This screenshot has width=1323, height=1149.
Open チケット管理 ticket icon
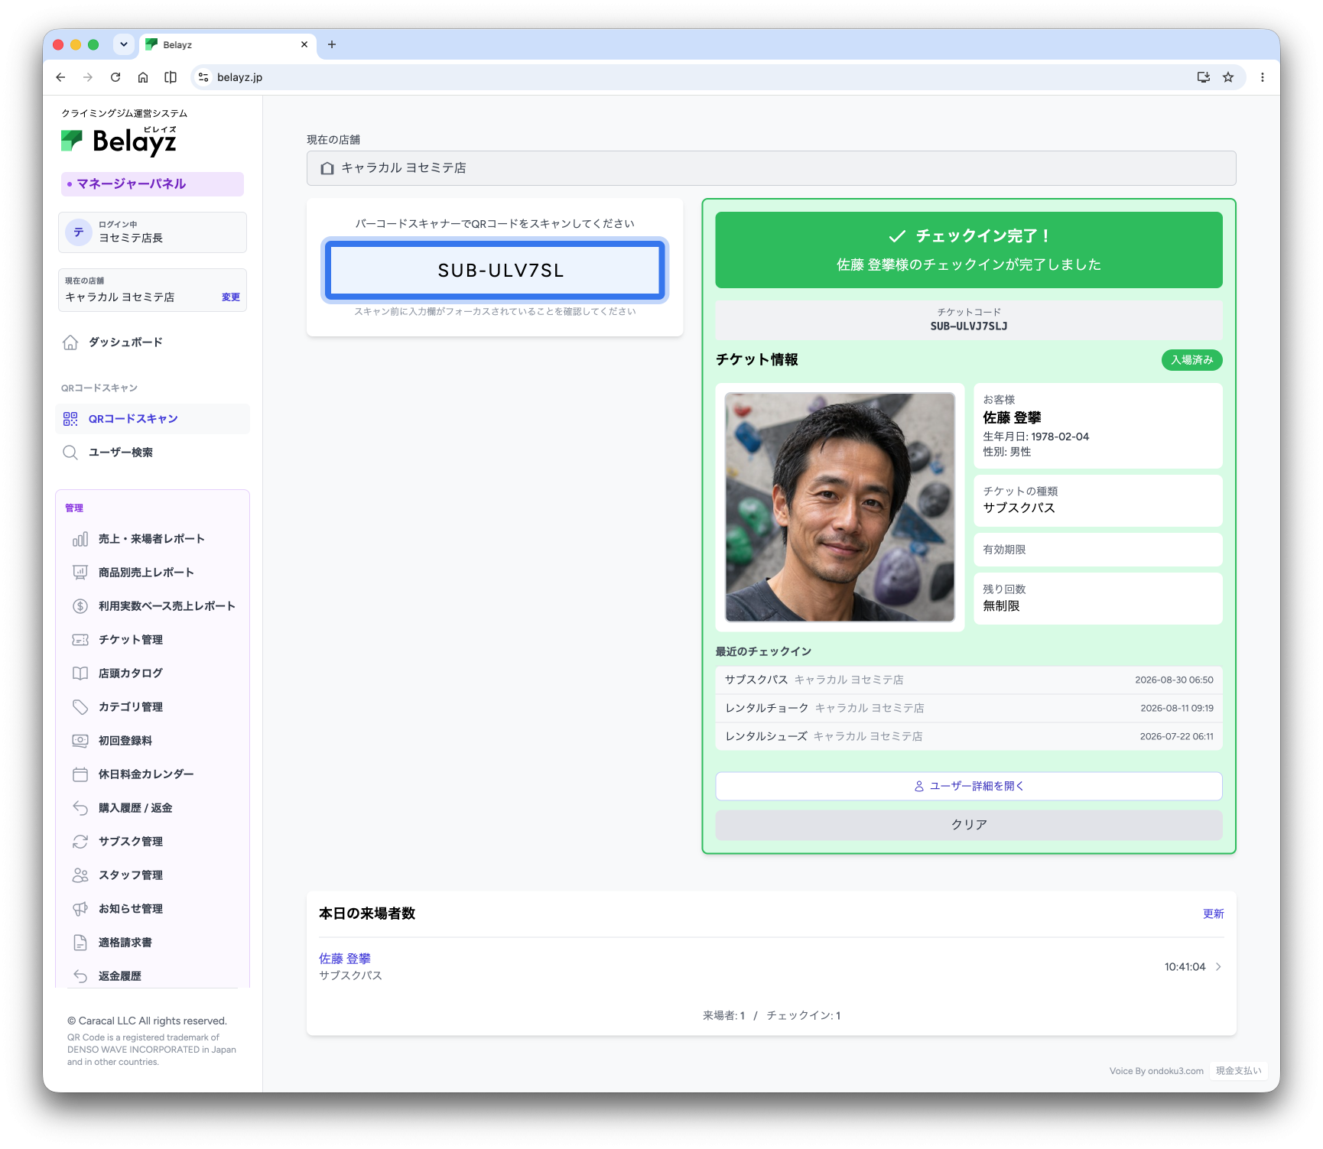[80, 640]
